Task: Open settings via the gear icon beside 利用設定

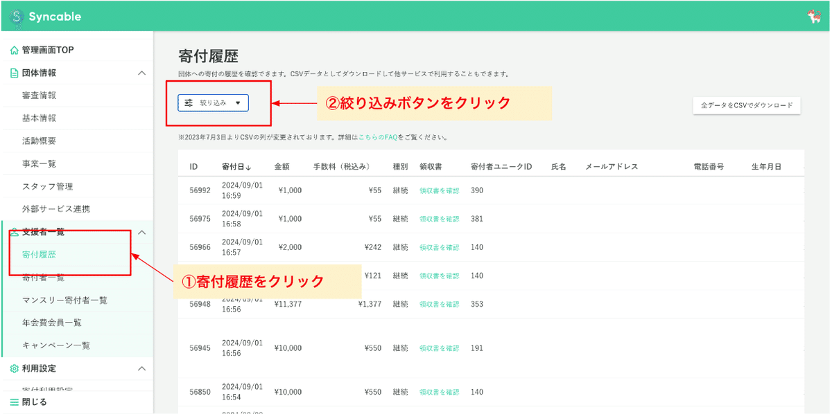Action: pyautogui.click(x=13, y=368)
